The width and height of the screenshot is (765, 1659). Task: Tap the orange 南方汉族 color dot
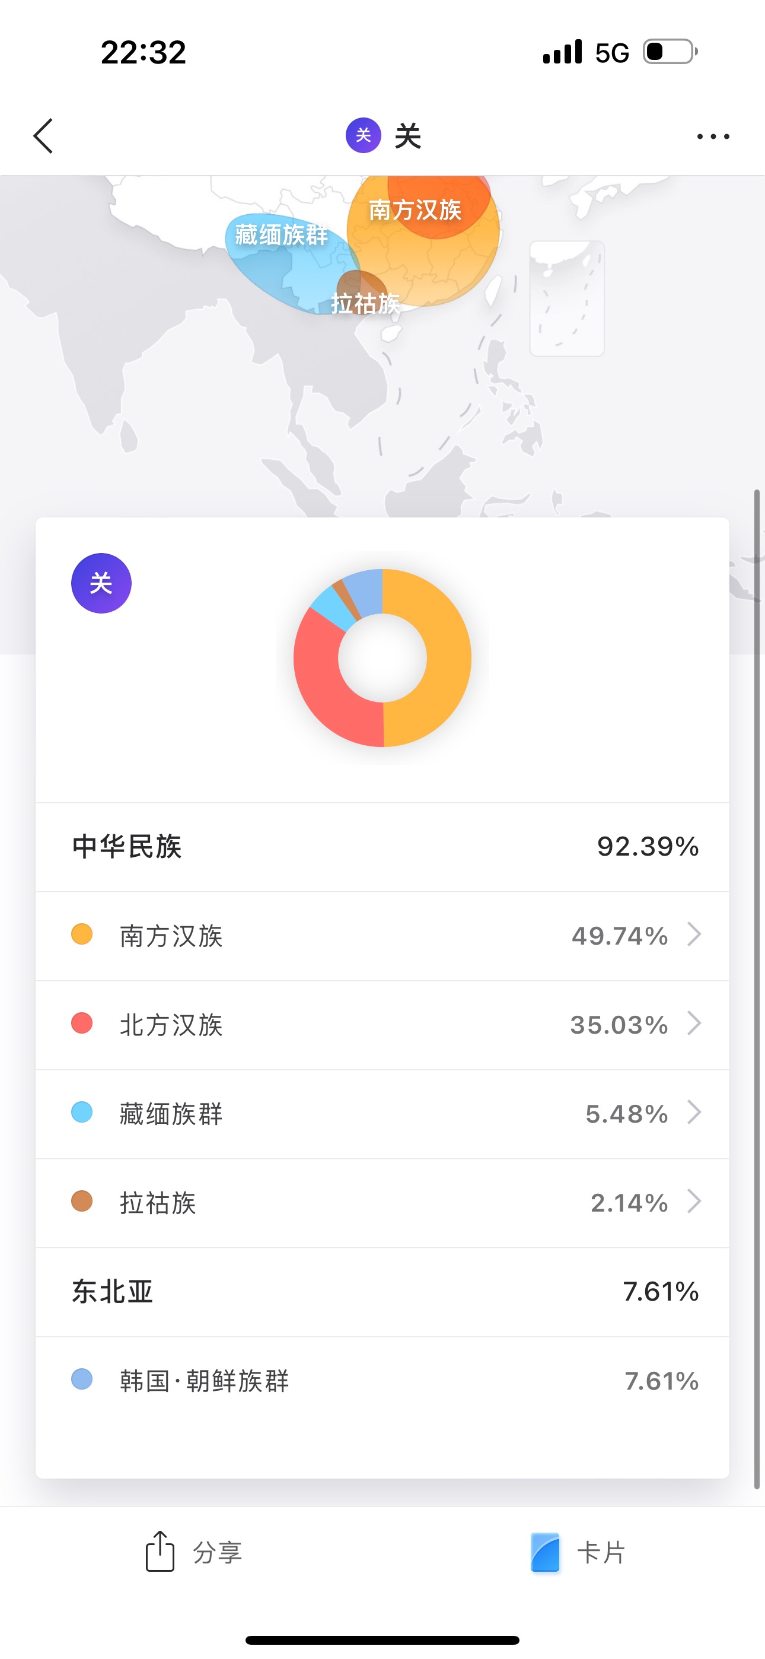[x=82, y=935]
